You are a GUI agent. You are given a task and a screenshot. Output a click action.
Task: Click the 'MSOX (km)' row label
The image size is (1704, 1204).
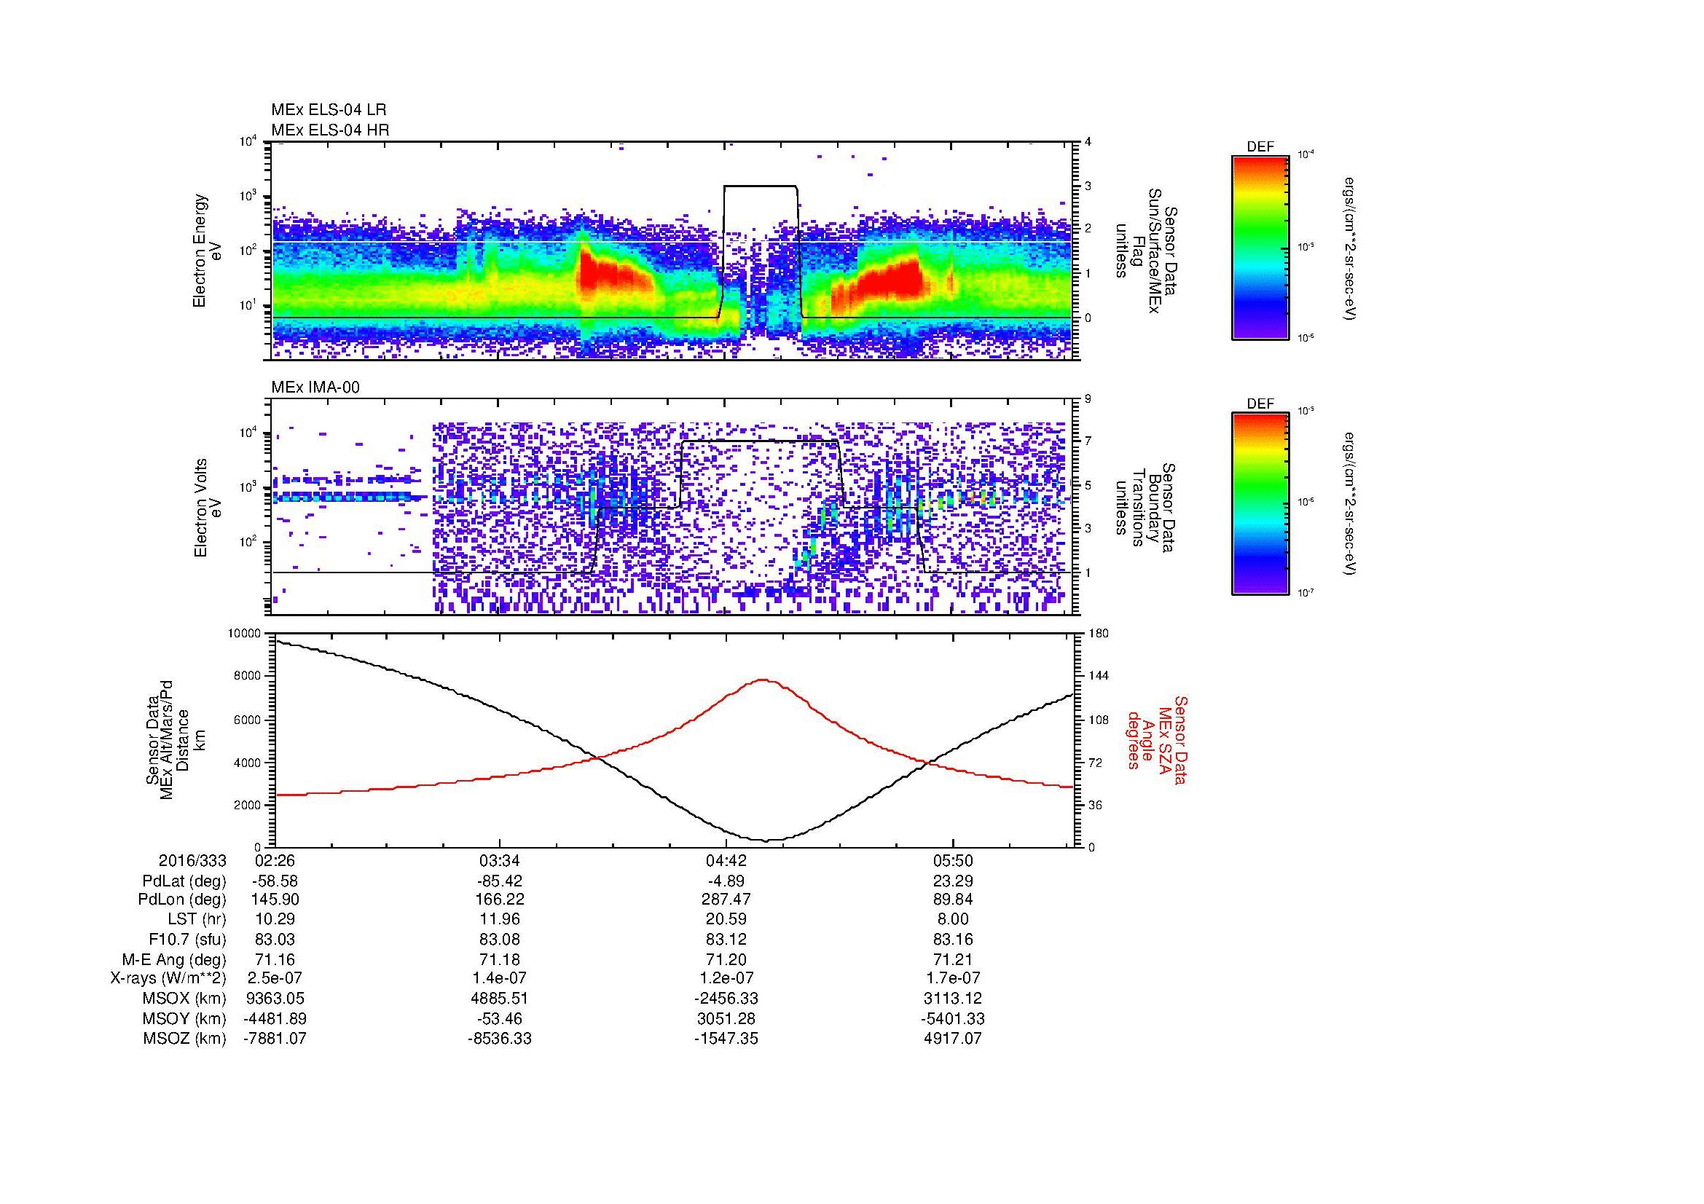coord(184,999)
